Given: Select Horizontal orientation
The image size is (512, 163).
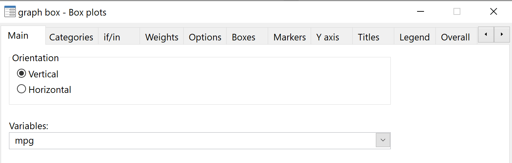Looking at the screenshot, I should (x=21, y=89).
